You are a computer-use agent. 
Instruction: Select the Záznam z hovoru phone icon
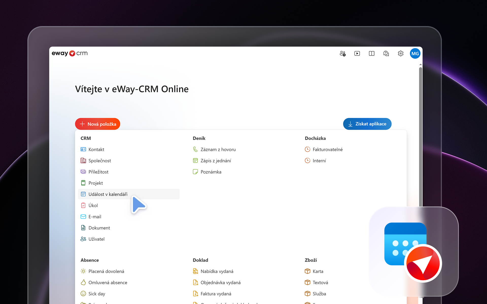point(195,149)
